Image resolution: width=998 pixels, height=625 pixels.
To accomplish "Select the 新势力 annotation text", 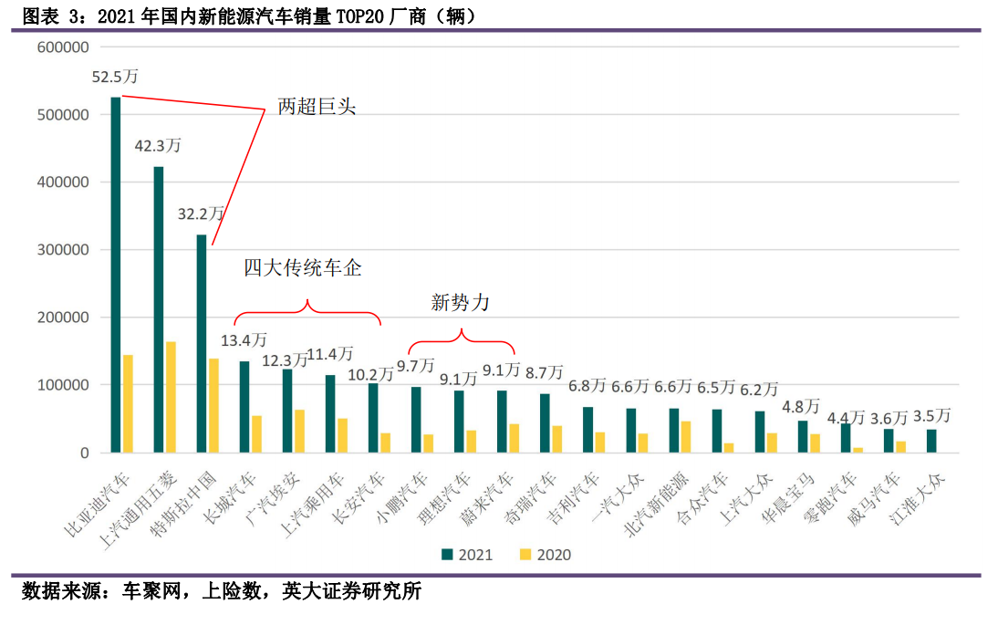I will click(460, 303).
